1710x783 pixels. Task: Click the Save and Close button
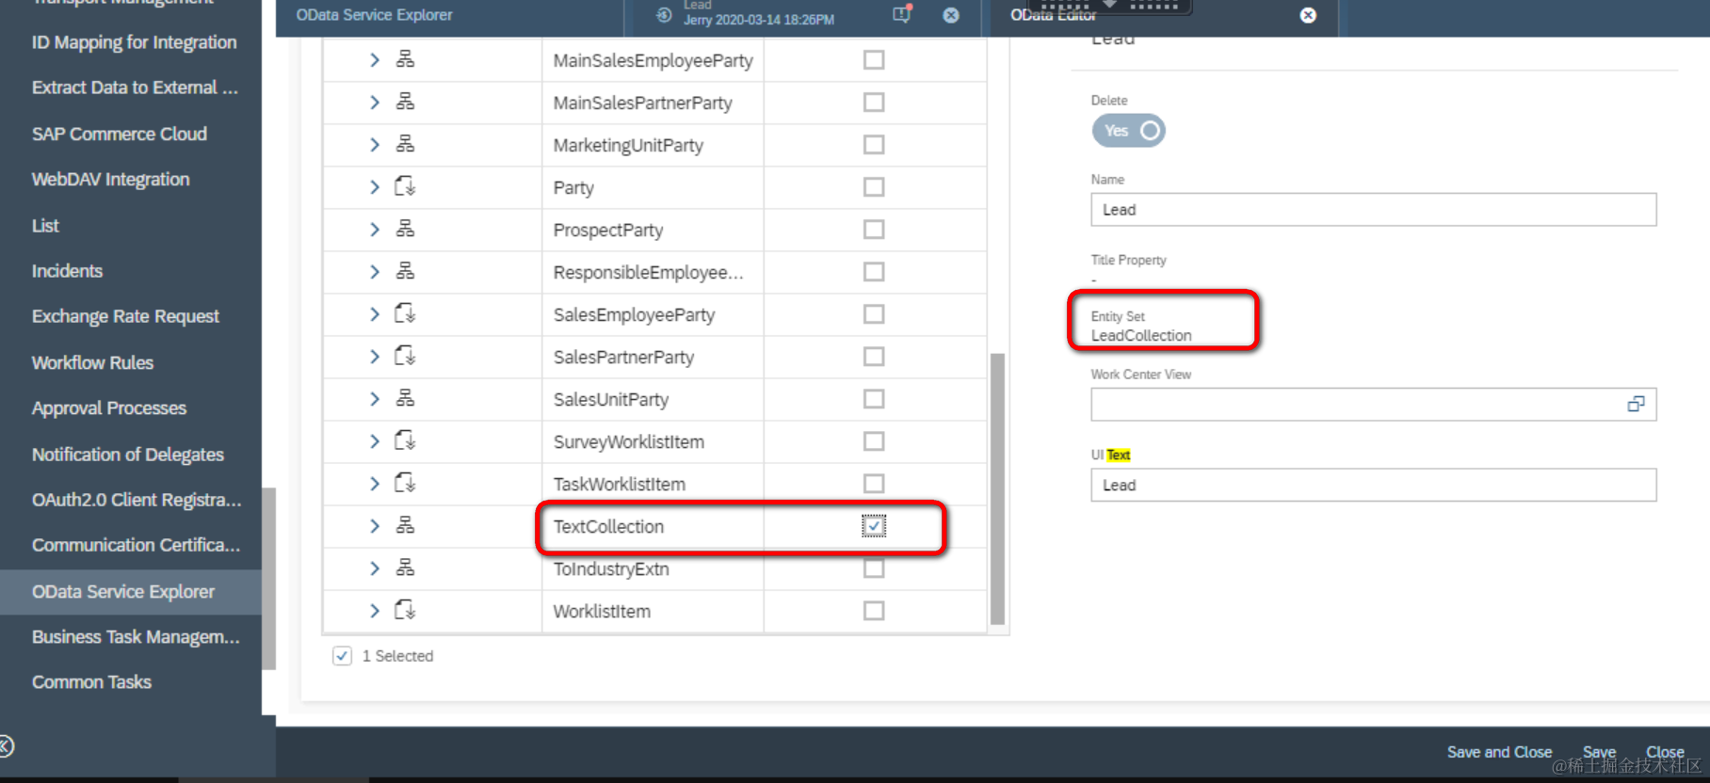(1499, 752)
